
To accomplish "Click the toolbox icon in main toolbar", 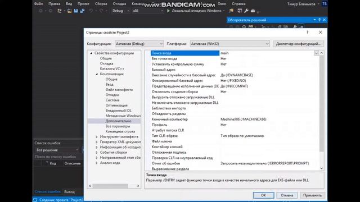I will (253, 11).
